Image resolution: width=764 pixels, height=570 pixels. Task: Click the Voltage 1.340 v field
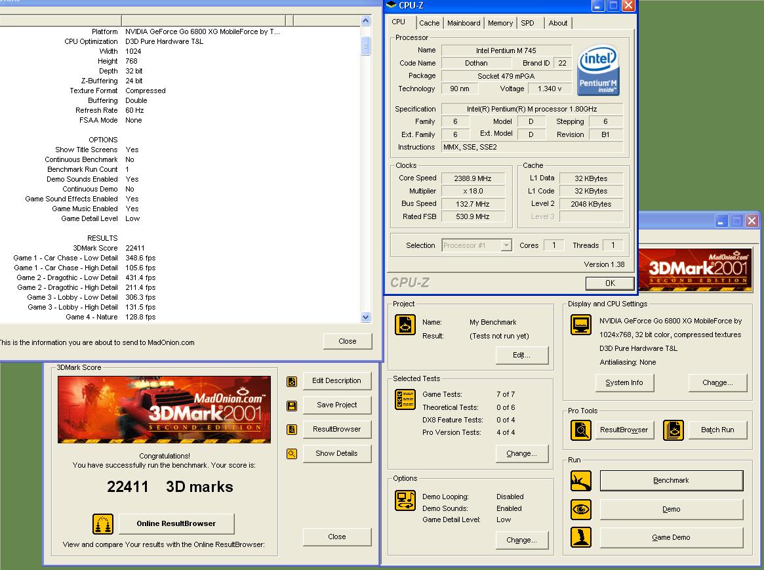click(x=550, y=89)
